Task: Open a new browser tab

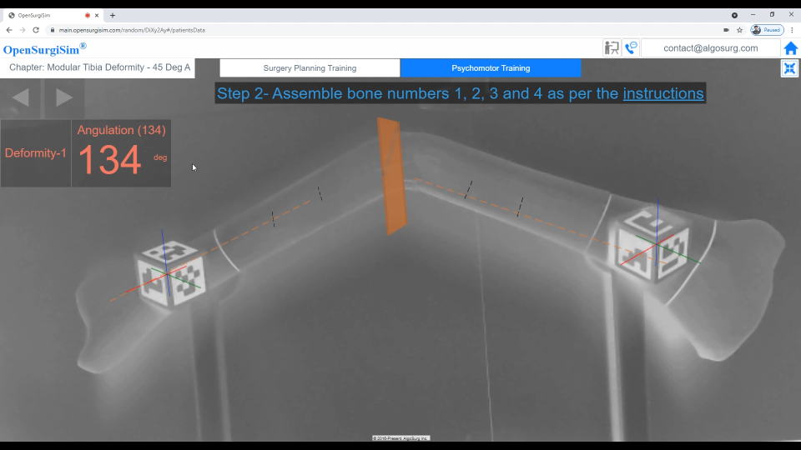Action: click(113, 15)
